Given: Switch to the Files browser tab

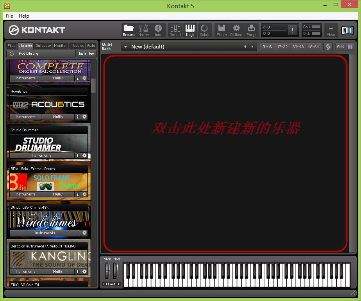Looking at the screenshot, I should [11, 46].
